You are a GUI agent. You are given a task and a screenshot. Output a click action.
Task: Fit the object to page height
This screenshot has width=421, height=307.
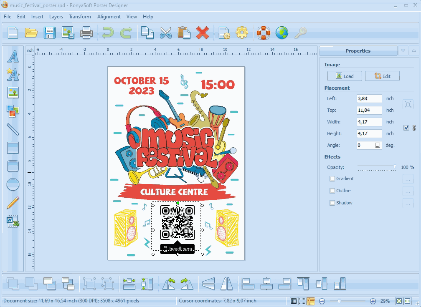point(147,284)
